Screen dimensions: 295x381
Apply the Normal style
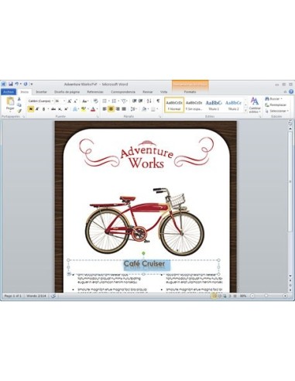(x=174, y=105)
